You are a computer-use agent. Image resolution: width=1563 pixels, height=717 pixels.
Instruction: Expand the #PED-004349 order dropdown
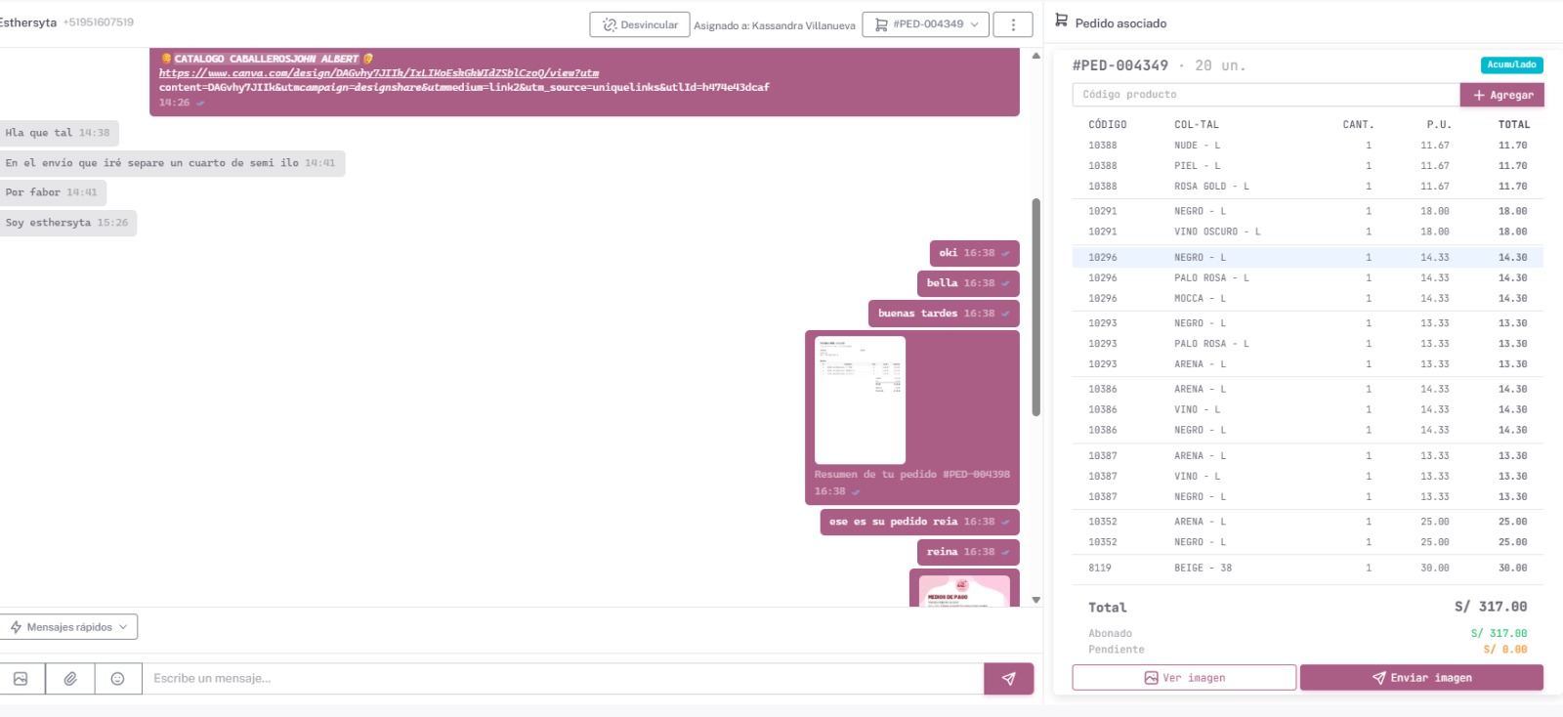click(x=925, y=24)
